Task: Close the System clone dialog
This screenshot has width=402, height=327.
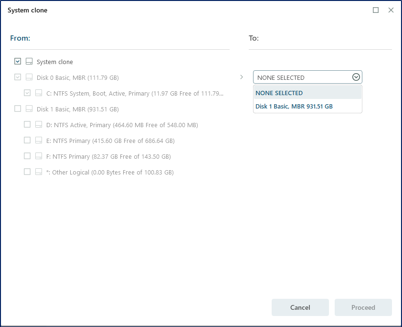Action: tap(391, 10)
